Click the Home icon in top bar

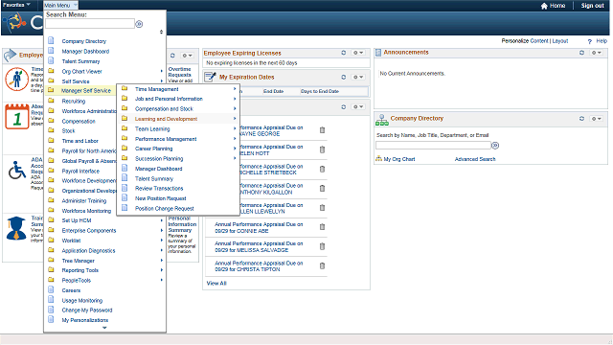coord(544,6)
